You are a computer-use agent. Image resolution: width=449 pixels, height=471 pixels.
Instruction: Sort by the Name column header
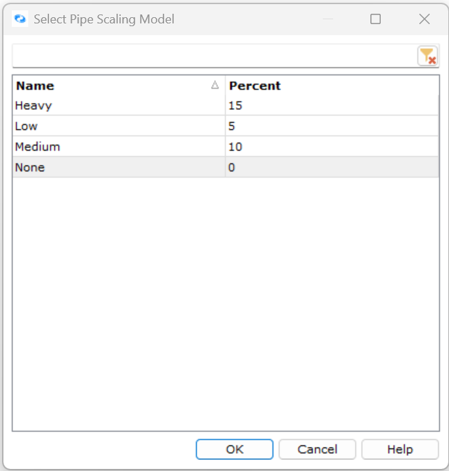pos(119,86)
